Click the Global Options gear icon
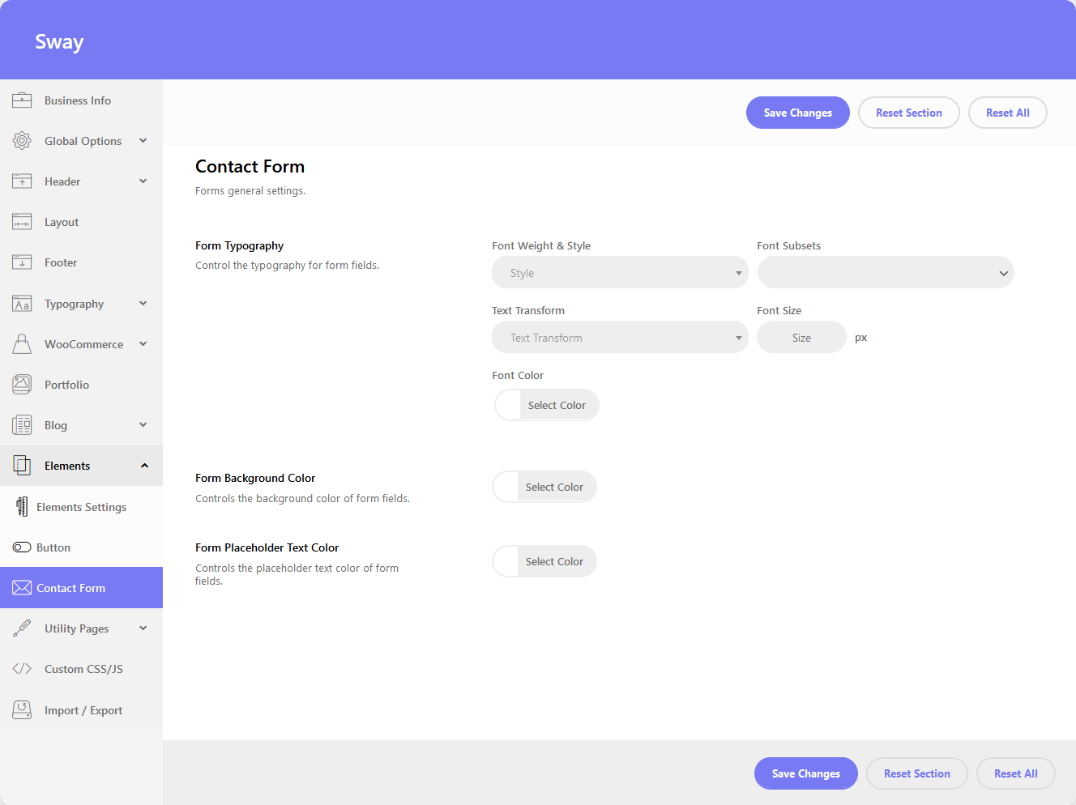 click(22, 141)
